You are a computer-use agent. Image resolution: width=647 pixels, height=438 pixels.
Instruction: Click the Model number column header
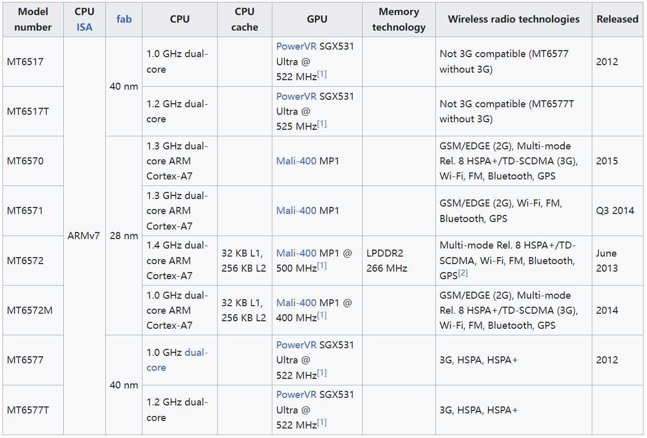pos(33,19)
